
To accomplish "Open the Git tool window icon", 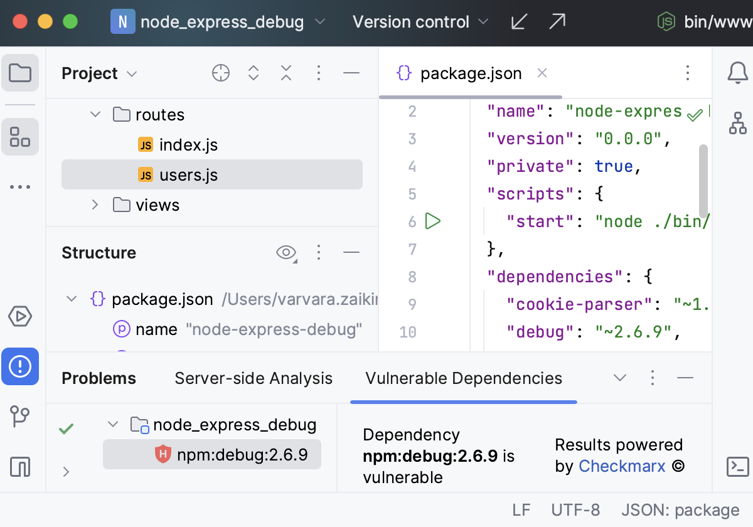I will coord(20,416).
